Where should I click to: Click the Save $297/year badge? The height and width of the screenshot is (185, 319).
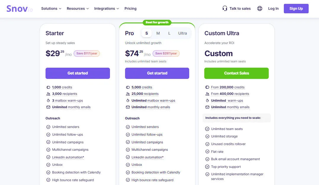point(166,53)
